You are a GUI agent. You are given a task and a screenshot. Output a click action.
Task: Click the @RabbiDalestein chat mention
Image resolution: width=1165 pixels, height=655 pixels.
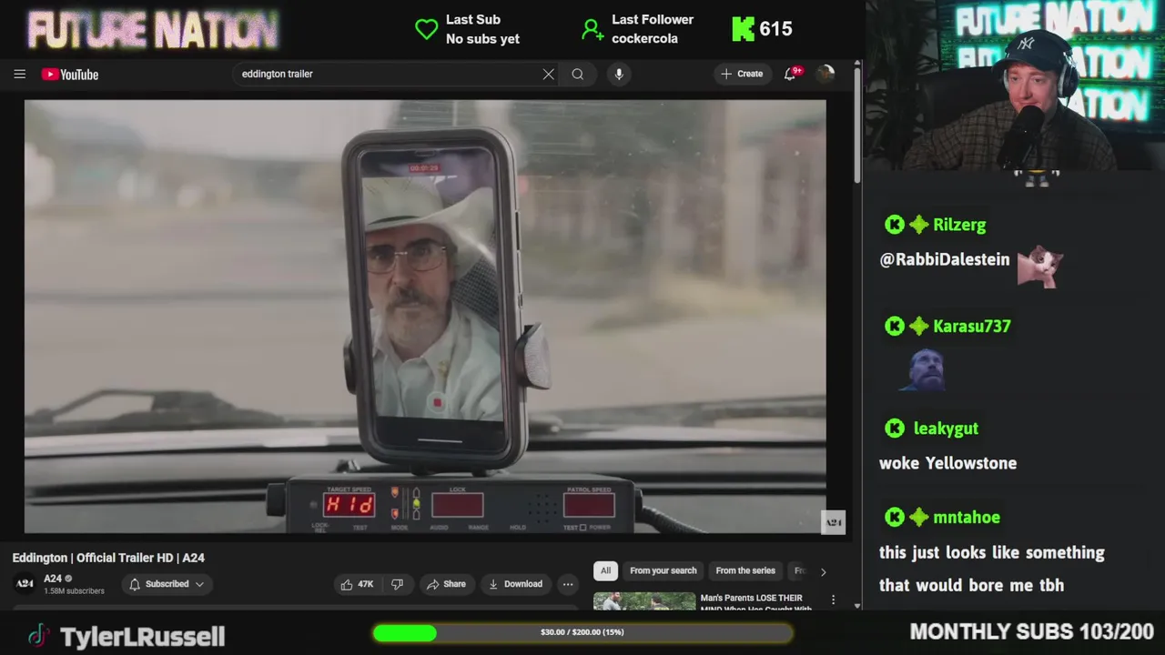pos(945,259)
